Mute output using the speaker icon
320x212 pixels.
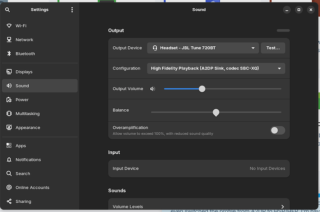(x=153, y=89)
